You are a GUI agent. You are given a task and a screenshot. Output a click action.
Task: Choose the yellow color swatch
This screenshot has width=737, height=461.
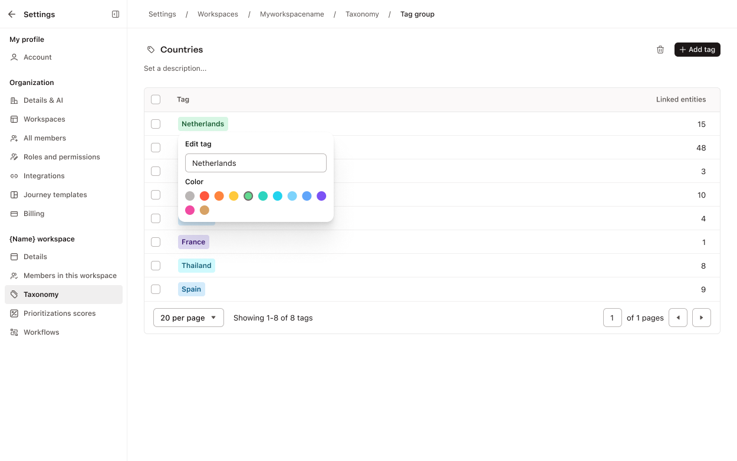[x=233, y=196]
